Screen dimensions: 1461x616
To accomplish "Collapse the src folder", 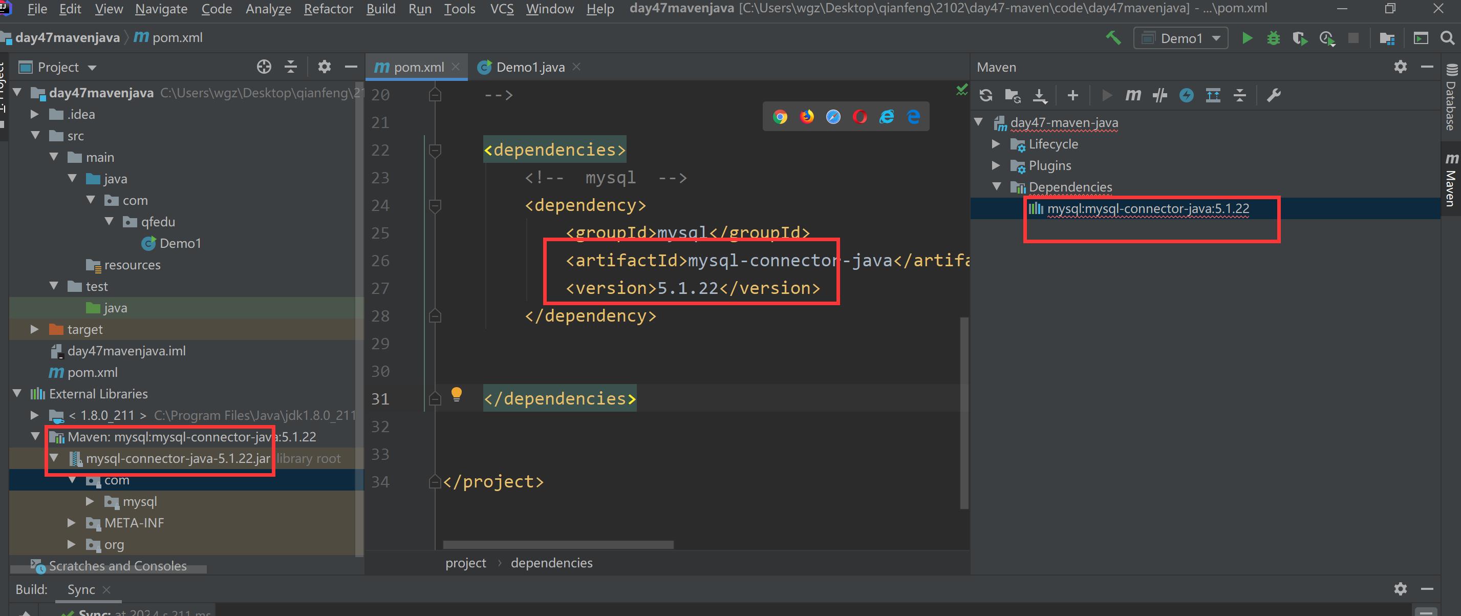I will [x=35, y=135].
